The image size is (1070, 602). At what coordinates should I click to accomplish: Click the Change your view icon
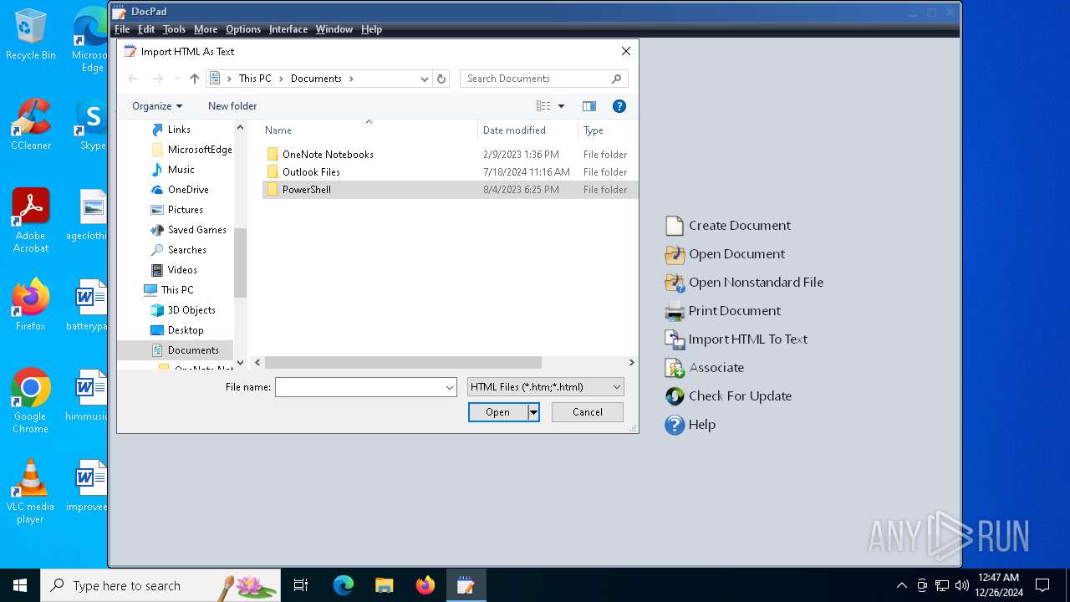pyautogui.click(x=543, y=106)
